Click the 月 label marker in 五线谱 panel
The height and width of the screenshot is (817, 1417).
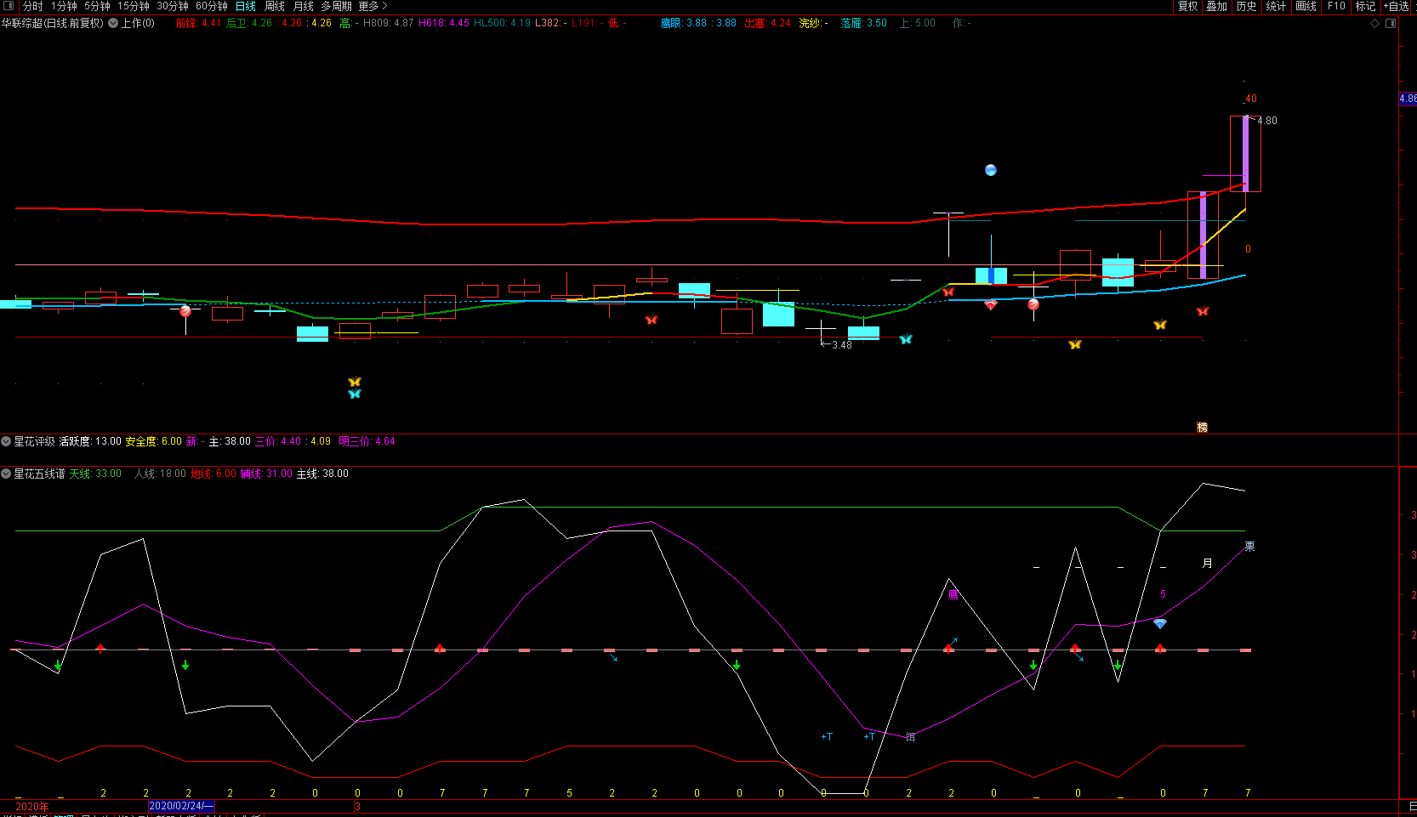[x=1208, y=563]
